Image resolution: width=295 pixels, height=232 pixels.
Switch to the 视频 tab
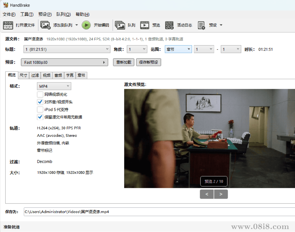coord(46,75)
